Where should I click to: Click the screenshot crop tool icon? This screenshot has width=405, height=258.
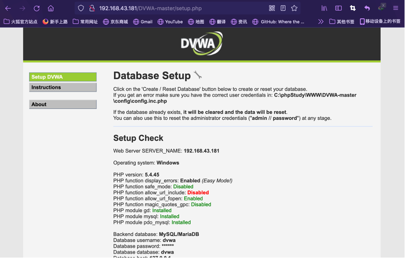pos(353,8)
